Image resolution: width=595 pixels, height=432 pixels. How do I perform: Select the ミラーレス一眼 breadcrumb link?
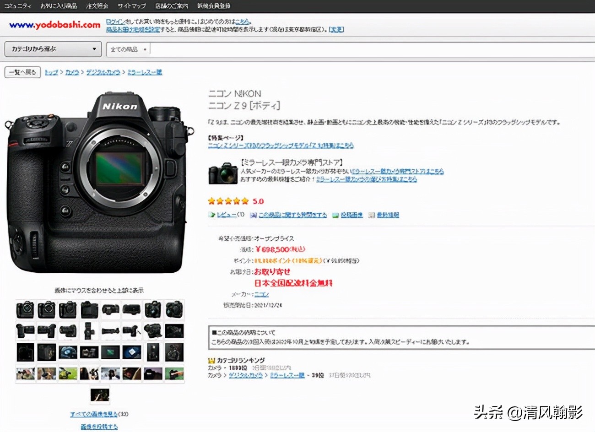coord(145,72)
